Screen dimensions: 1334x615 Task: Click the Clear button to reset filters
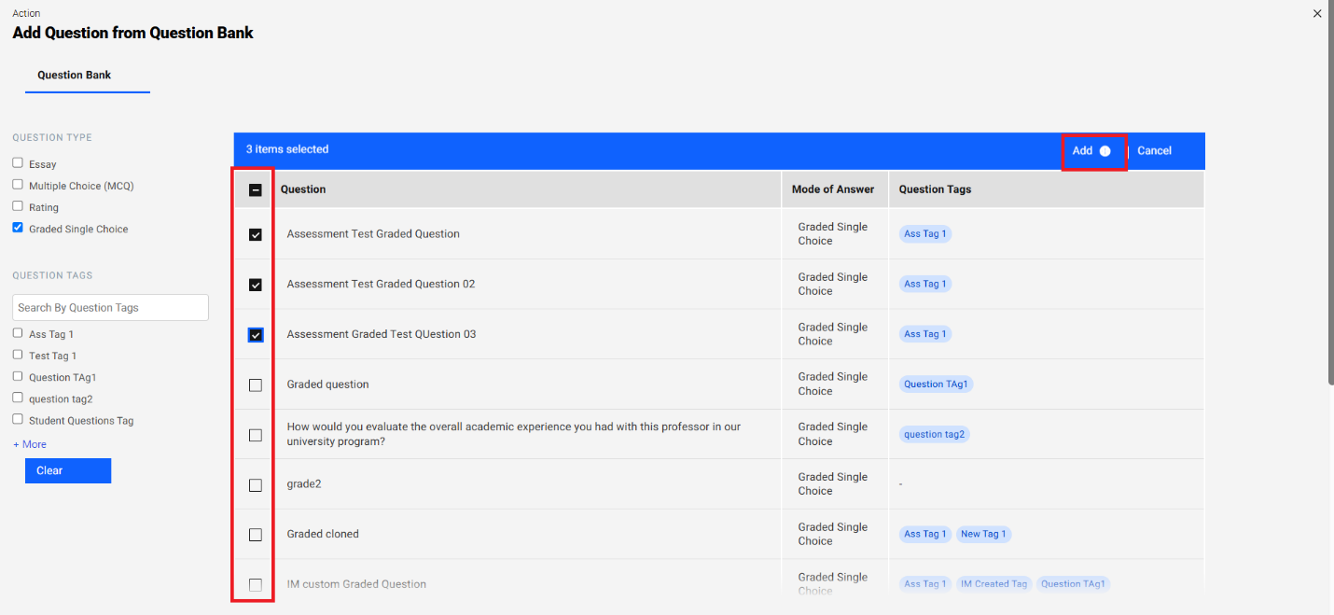(67, 470)
